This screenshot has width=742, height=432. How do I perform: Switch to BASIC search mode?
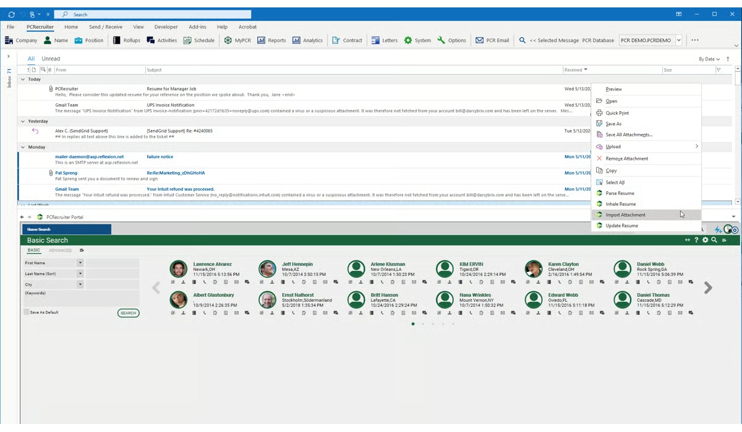(33, 251)
